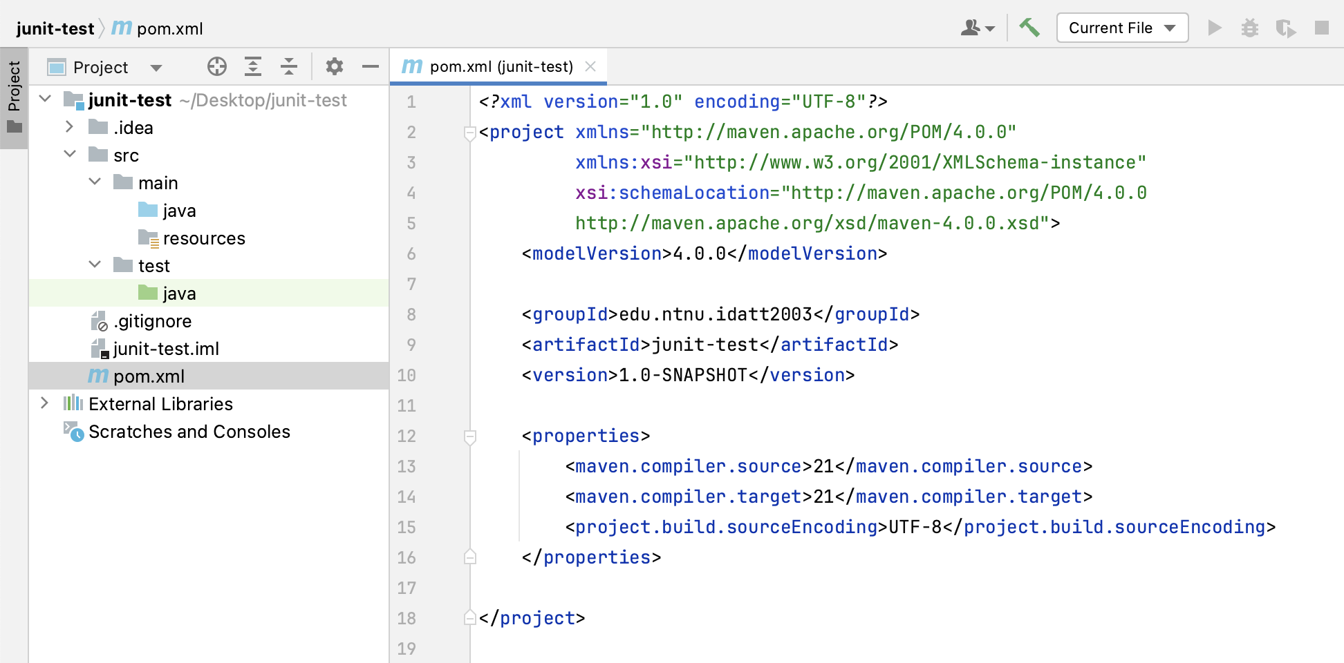The image size is (1344, 663).
Task: Click the groupId value edu.ntnu.idatt2003
Action: [x=716, y=314]
